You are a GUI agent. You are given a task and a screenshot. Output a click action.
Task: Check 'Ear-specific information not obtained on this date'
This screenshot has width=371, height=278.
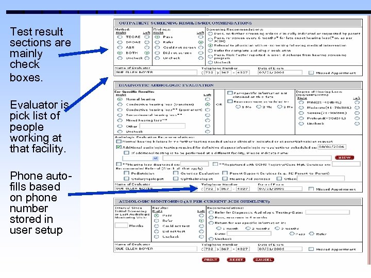click(230, 93)
